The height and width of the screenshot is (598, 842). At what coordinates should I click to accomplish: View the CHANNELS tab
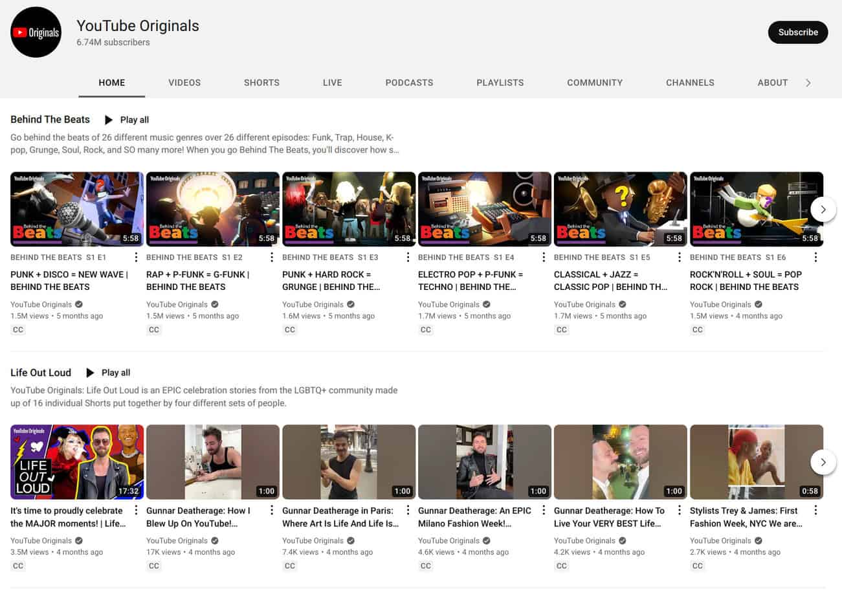(x=690, y=83)
